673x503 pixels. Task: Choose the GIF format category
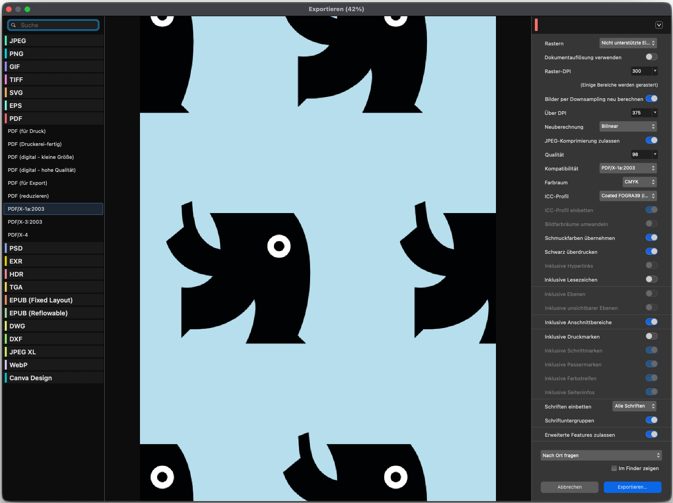[54, 67]
